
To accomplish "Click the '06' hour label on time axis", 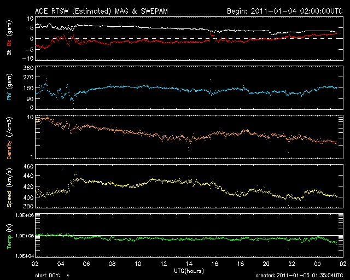I will pyautogui.click(x=86, y=264).
